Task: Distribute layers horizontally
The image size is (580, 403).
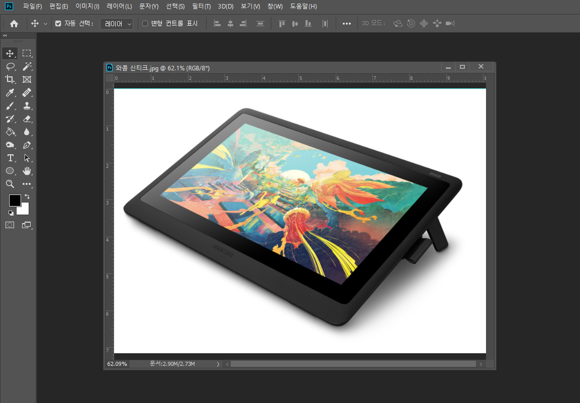Action: tap(325, 24)
